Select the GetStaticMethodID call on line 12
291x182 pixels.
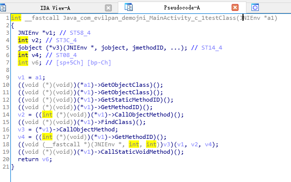point(130,100)
